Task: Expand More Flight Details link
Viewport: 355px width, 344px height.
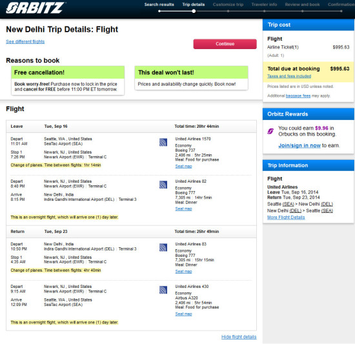Action: [x=286, y=218]
